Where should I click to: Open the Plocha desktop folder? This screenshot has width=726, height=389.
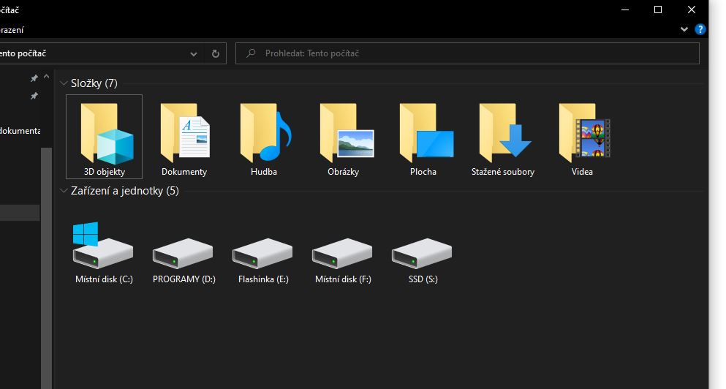click(x=423, y=135)
